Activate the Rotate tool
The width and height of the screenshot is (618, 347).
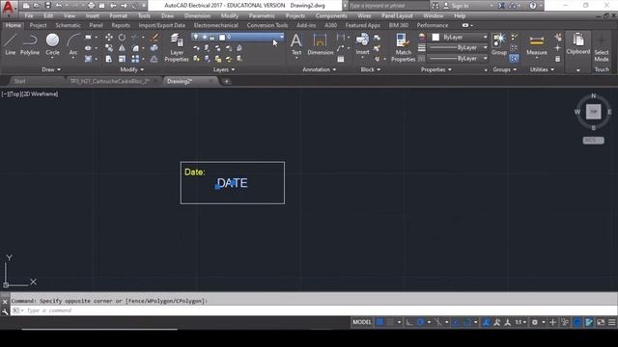click(x=123, y=37)
